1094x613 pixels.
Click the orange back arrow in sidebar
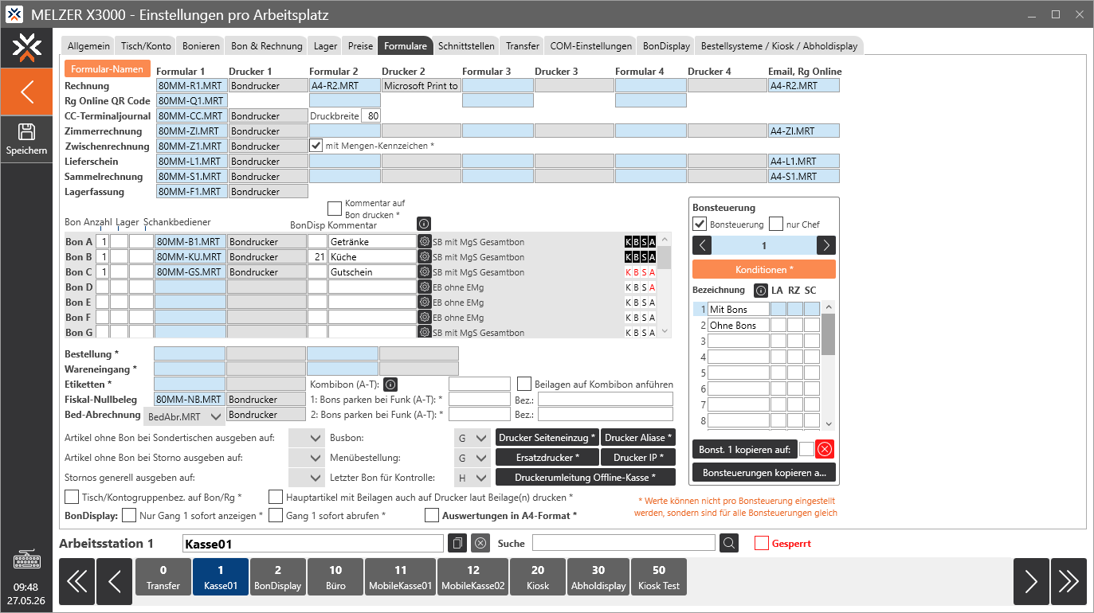pos(26,92)
